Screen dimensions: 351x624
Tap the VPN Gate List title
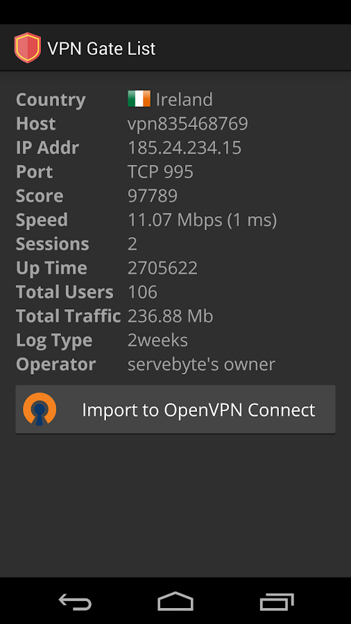(101, 49)
